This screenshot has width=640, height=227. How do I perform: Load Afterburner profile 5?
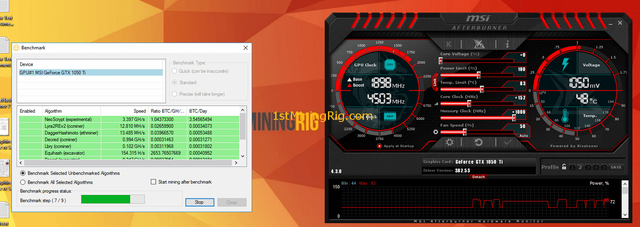coord(604,167)
